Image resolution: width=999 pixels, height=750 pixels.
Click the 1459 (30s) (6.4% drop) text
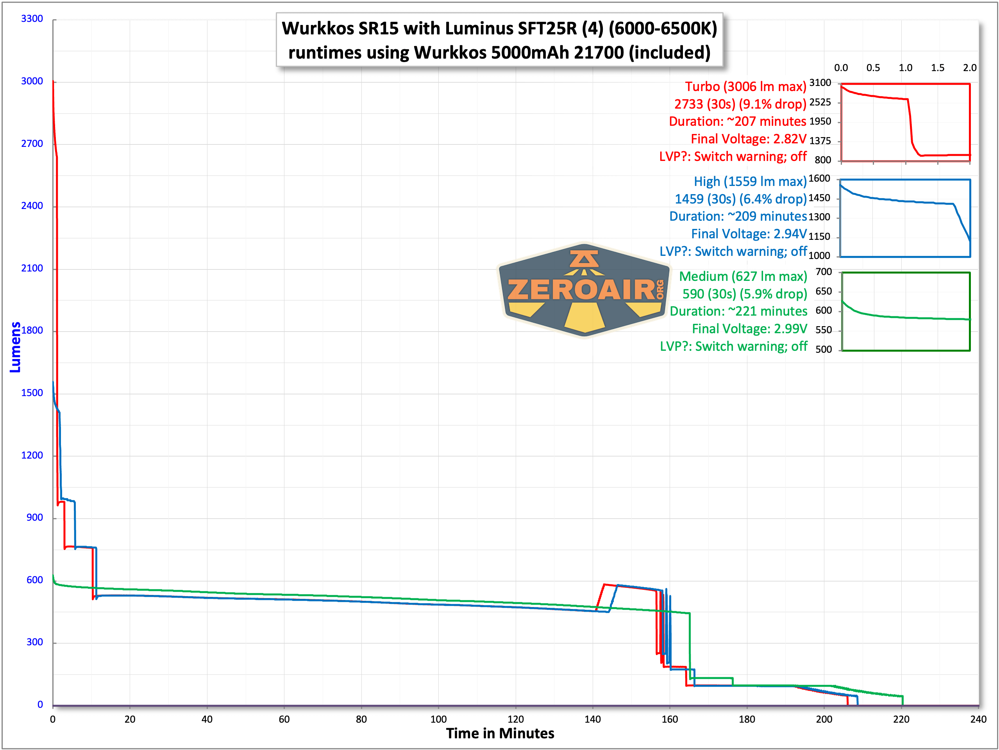[x=741, y=199]
